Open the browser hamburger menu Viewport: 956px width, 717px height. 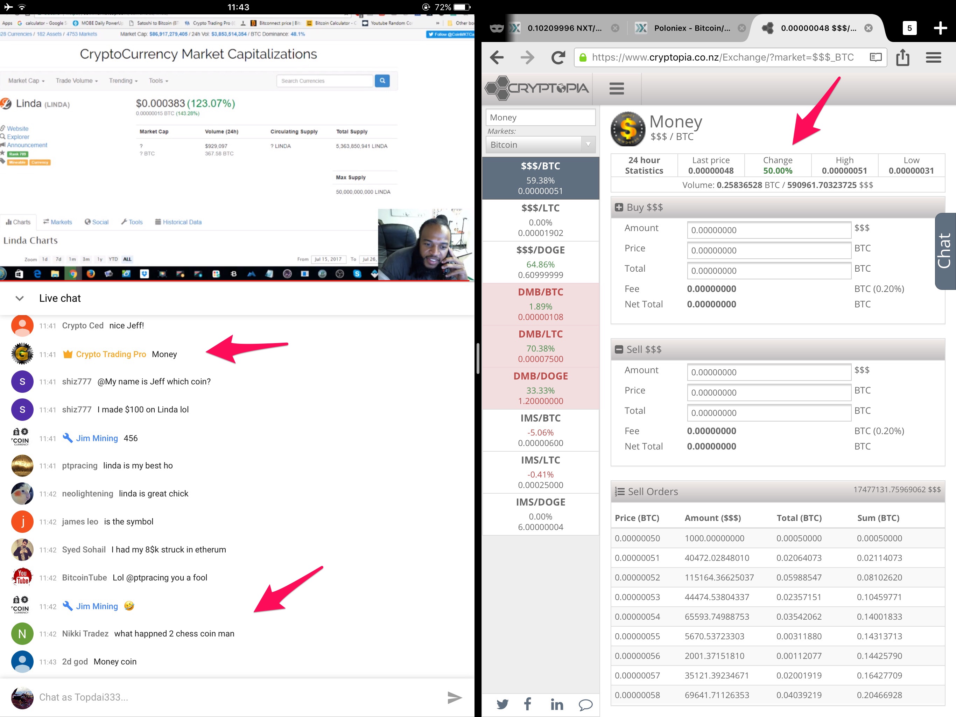tap(934, 57)
